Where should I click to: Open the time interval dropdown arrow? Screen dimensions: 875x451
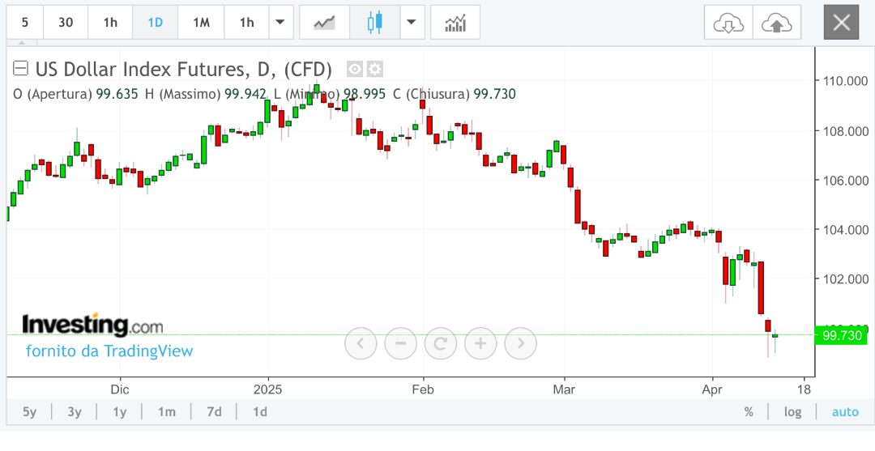pos(280,23)
